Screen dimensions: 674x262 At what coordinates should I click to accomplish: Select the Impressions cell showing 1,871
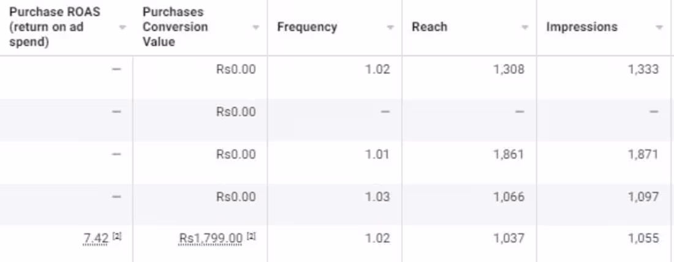click(x=643, y=154)
